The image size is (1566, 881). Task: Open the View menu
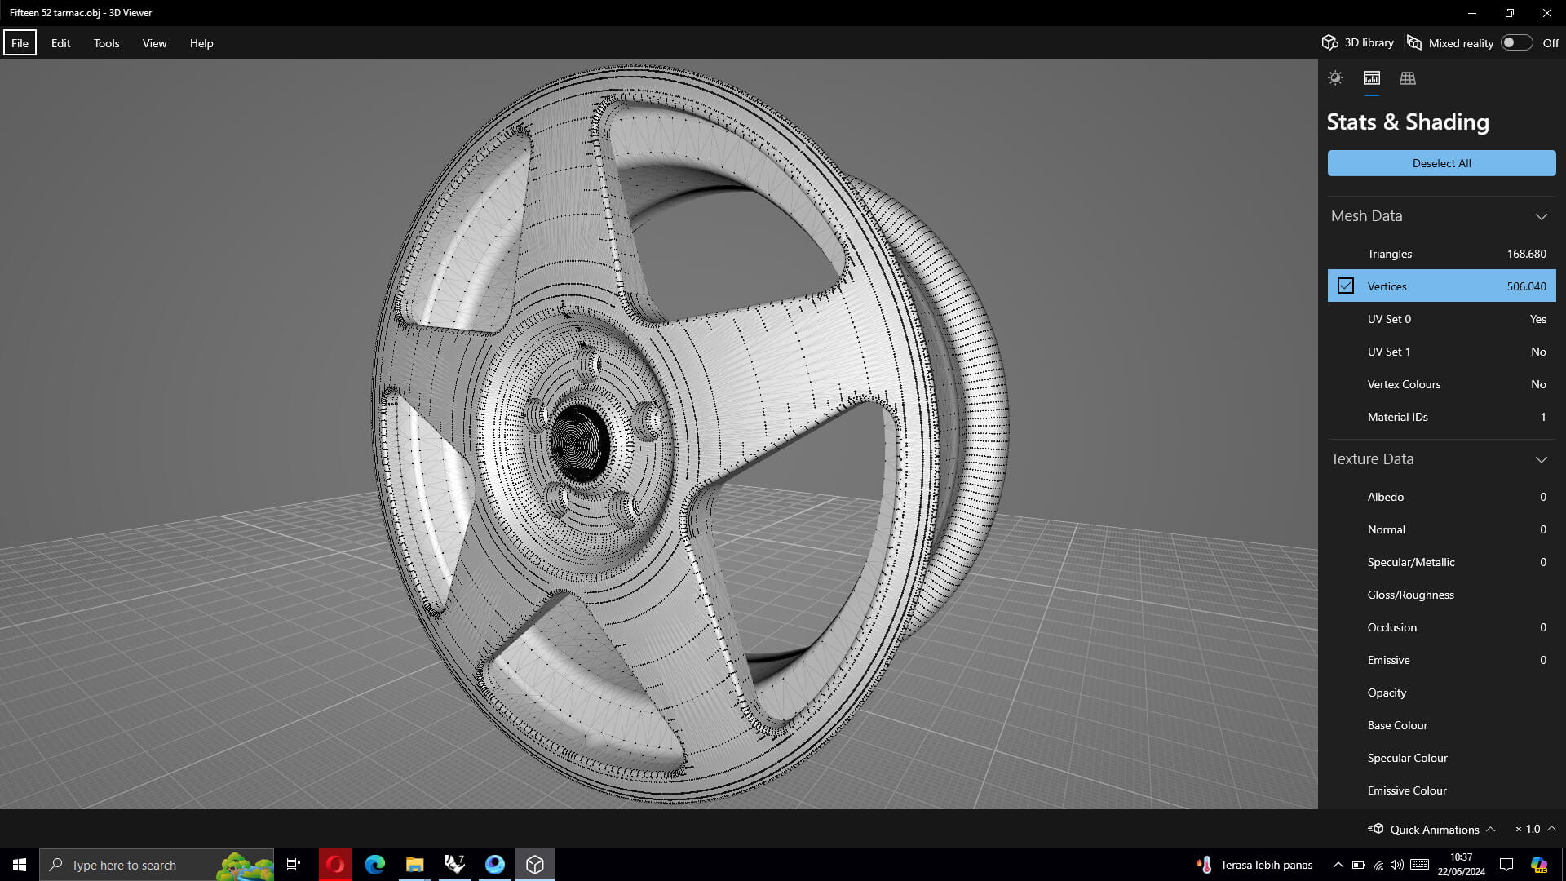click(x=154, y=43)
